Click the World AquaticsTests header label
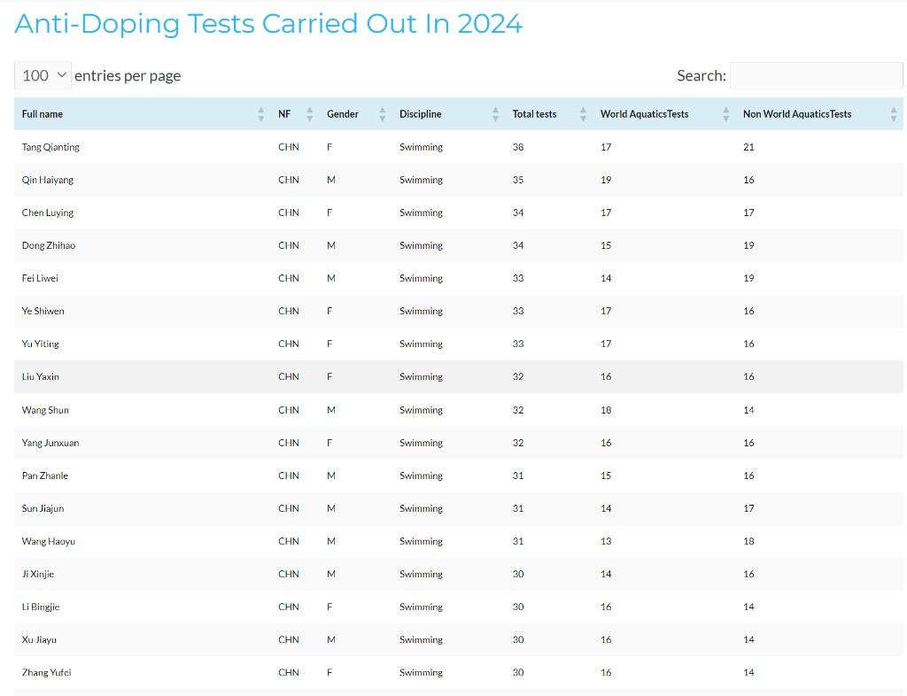The image size is (907, 696). pyautogui.click(x=644, y=114)
